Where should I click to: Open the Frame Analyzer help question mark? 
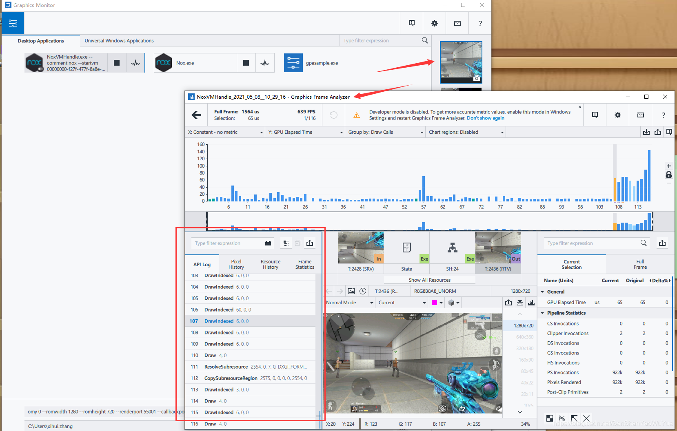pos(664,115)
